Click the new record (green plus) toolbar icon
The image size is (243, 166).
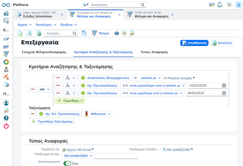pyautogui.click(x=20, y=33)
